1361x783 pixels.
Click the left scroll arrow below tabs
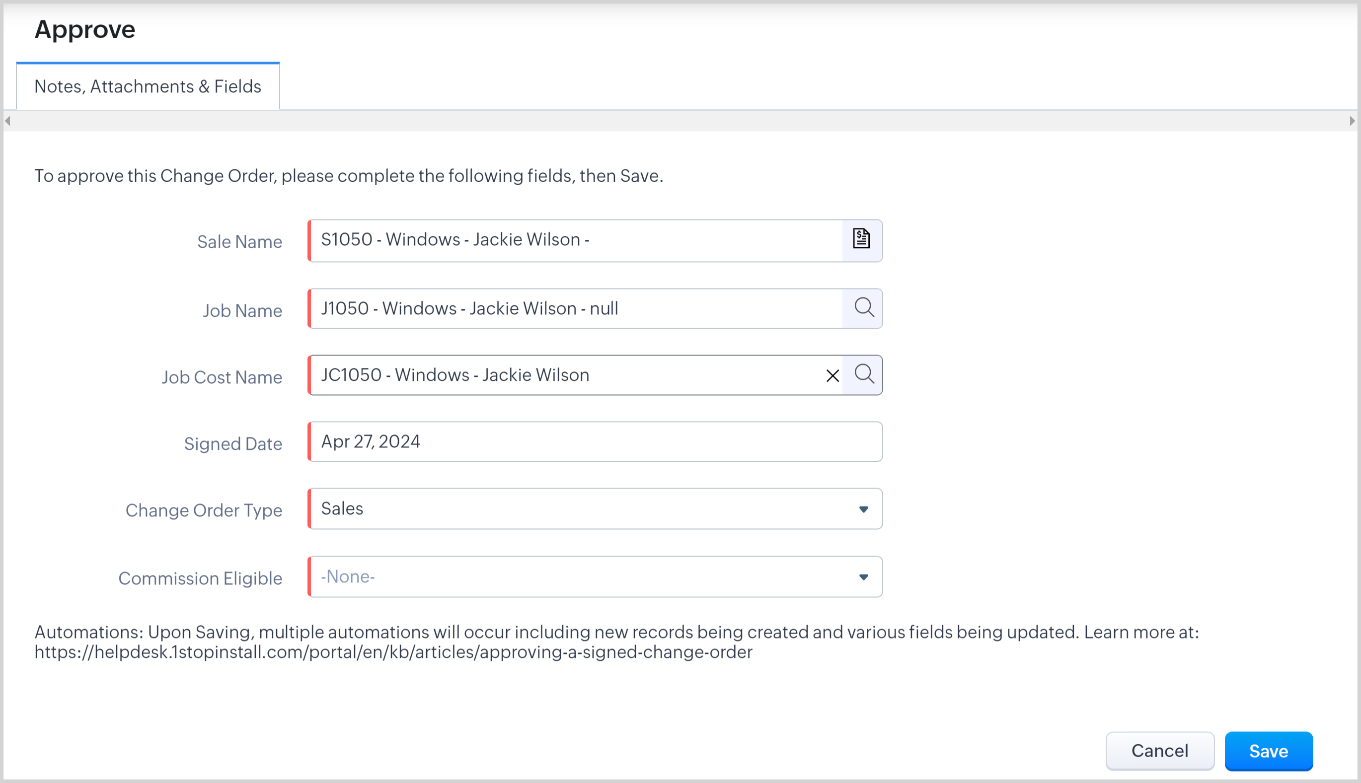(x=7, y=121)
